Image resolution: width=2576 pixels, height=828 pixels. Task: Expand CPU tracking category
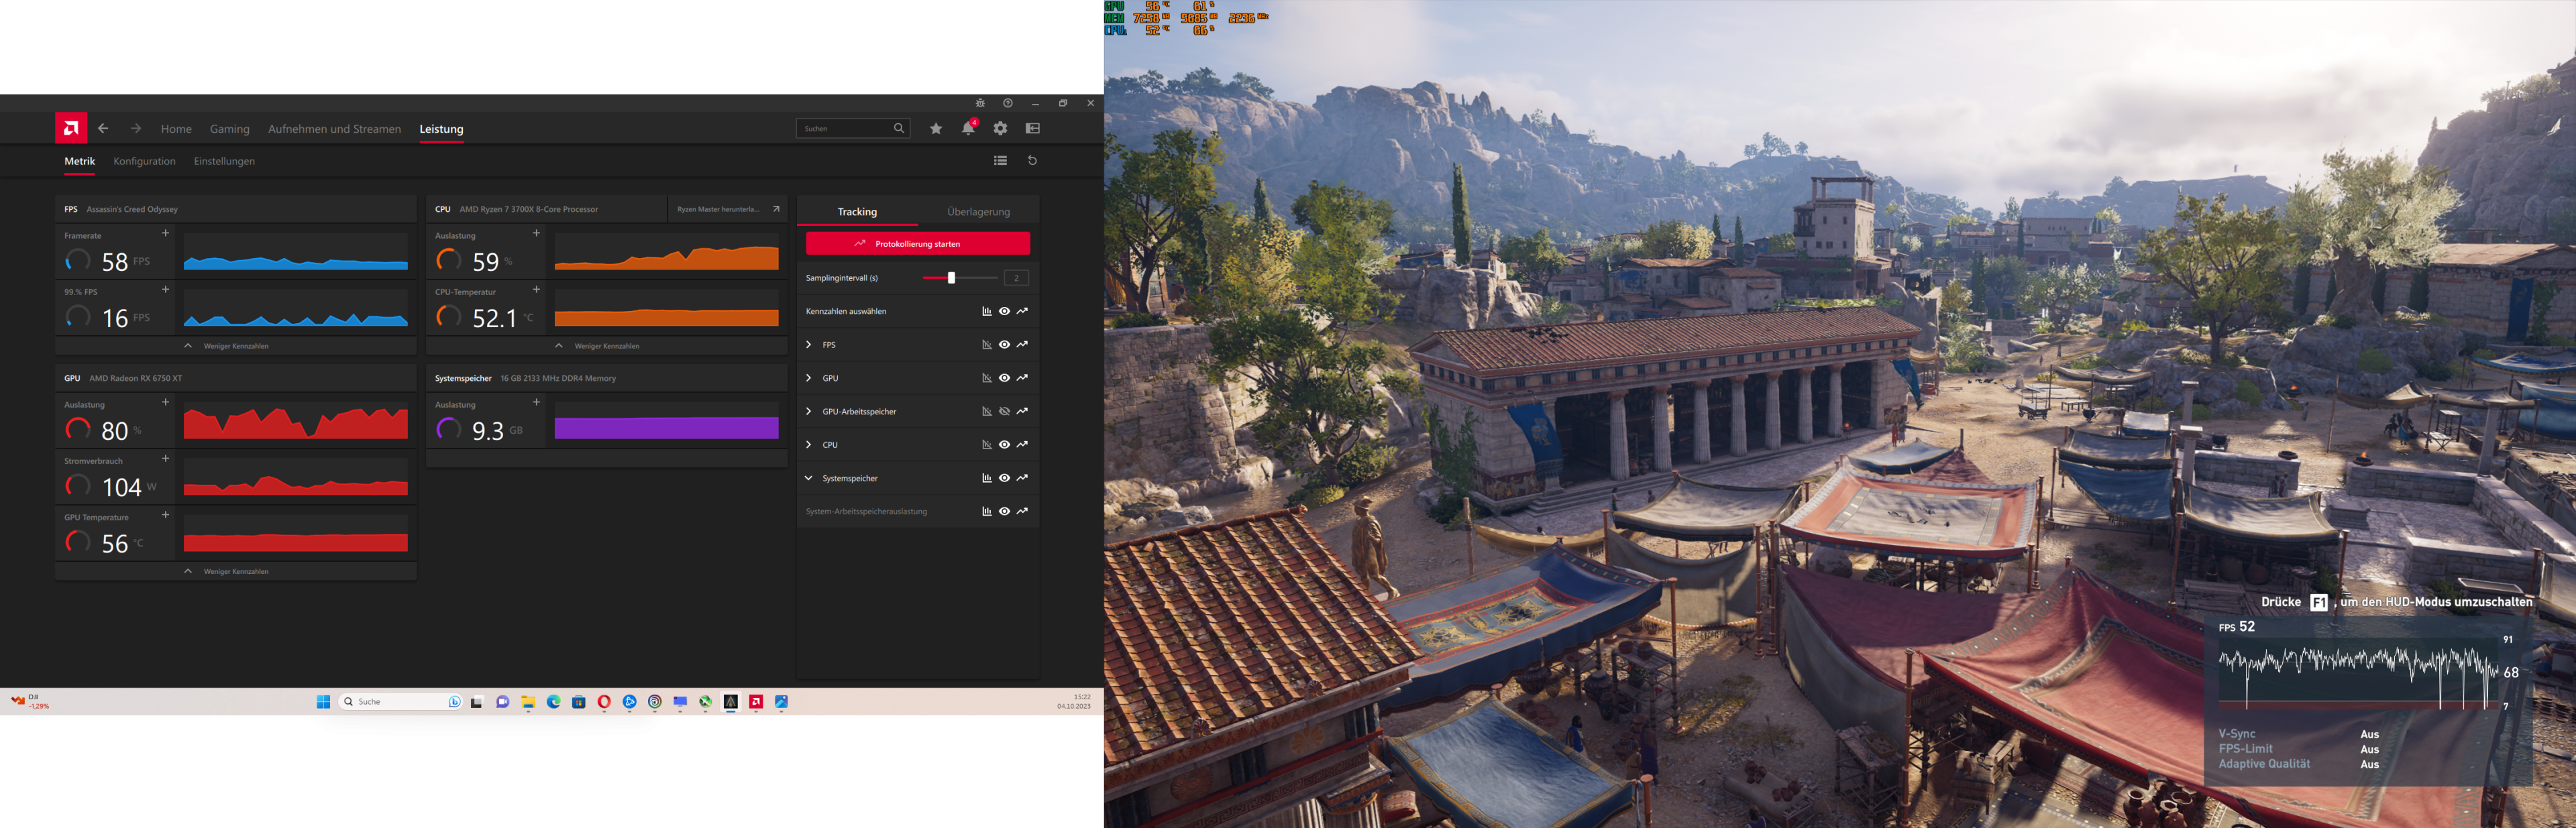point(808,444)
